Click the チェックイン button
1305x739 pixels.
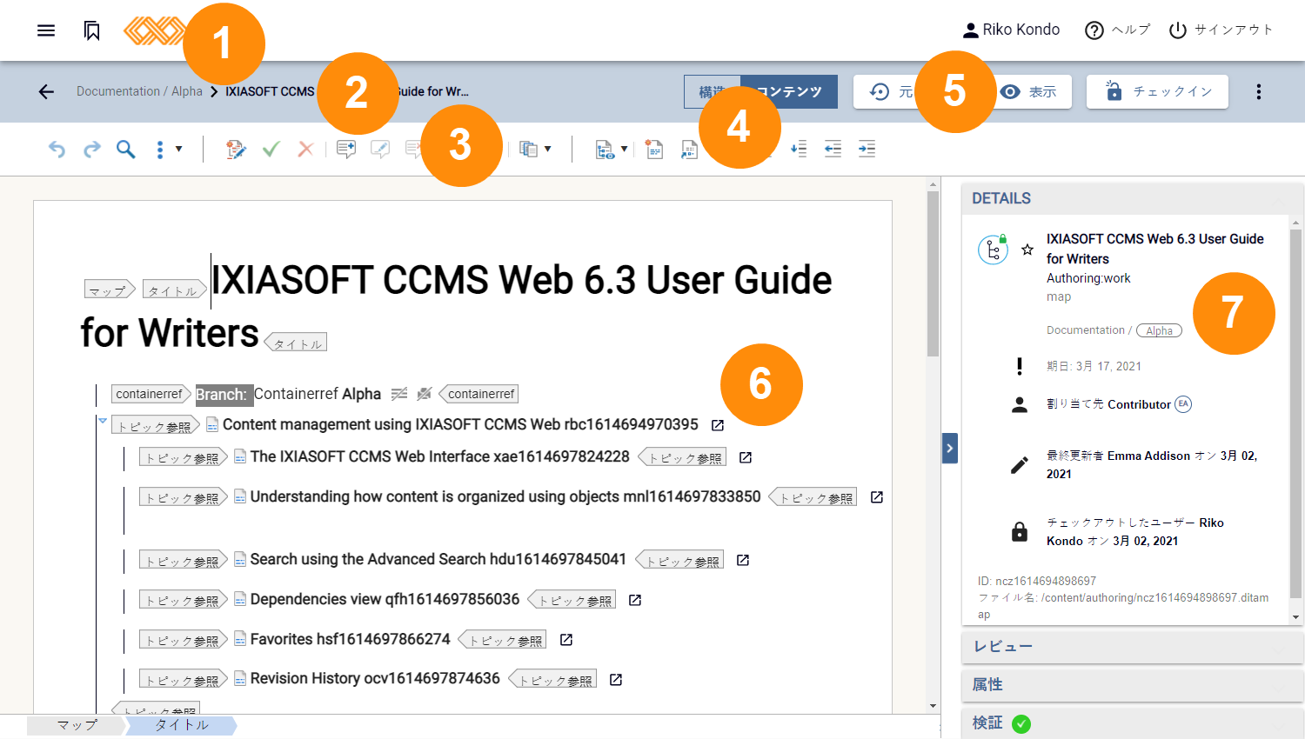point(1157,91)
